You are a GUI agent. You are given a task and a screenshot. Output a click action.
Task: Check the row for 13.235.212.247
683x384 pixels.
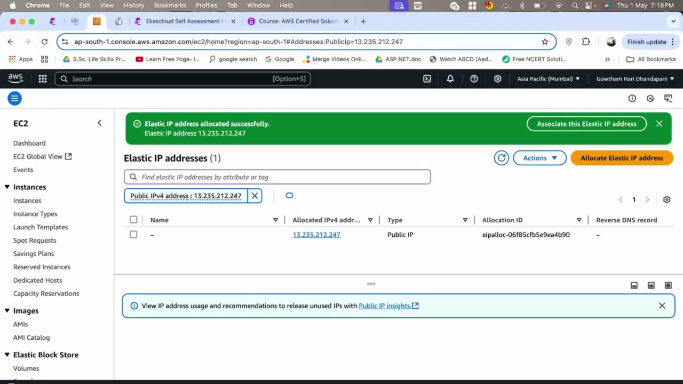(x=133, y=235)
